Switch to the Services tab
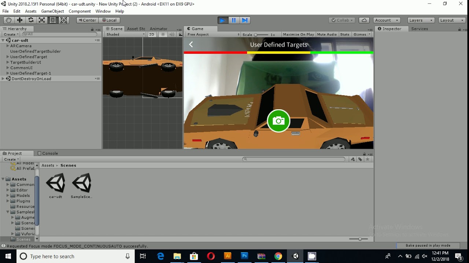This screenshot has height=263, width=469. click(420, 29)
